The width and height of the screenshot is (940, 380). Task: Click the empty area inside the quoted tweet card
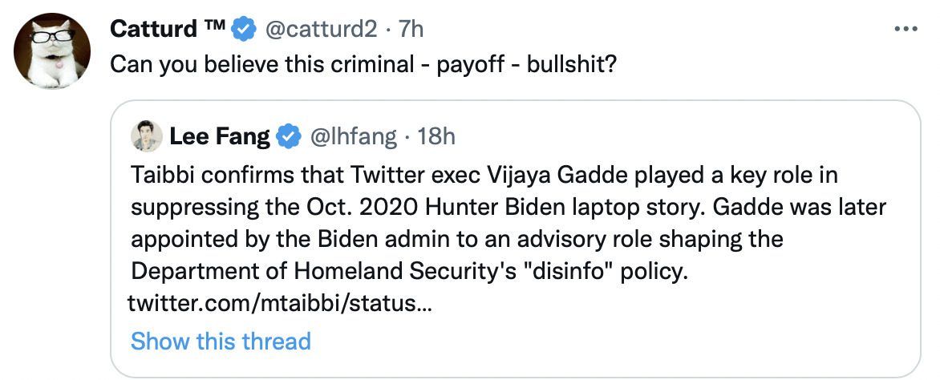pyautogui.click(x=642, y=337)
